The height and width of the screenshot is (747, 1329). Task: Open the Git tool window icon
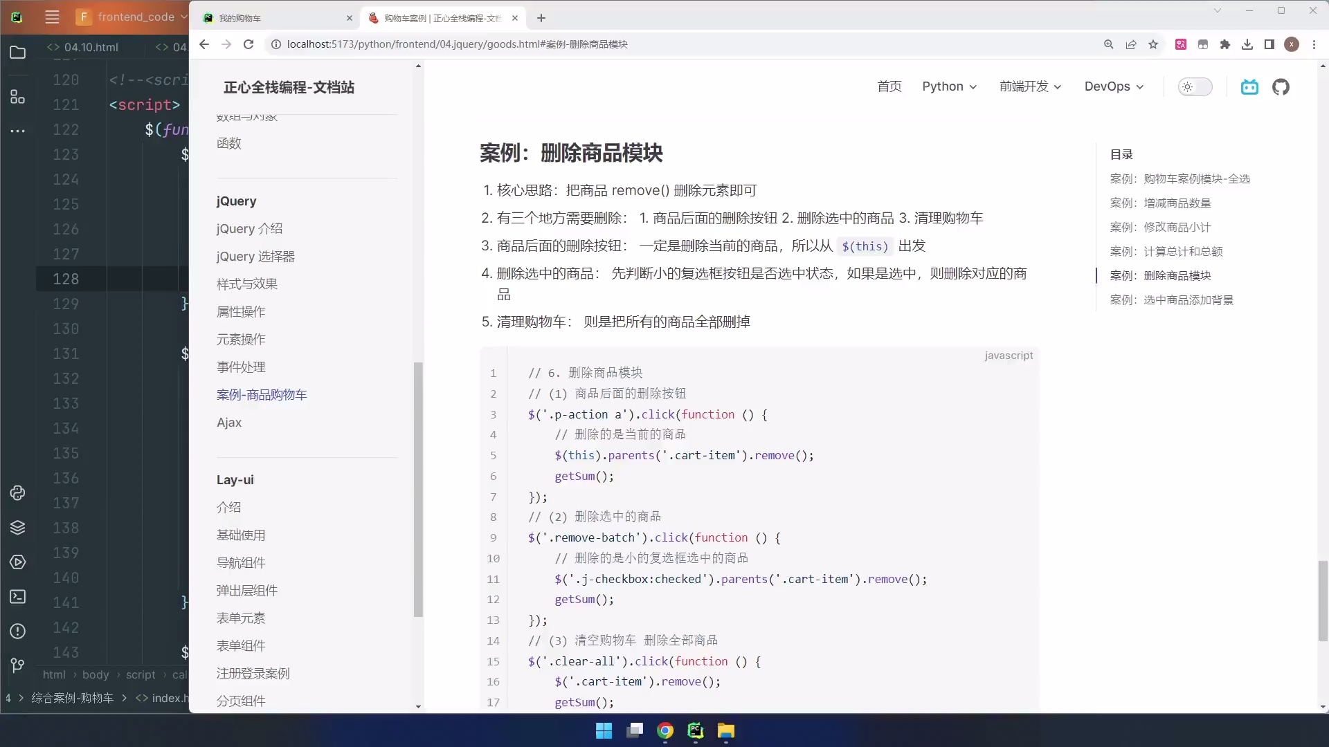pos(18,665)
